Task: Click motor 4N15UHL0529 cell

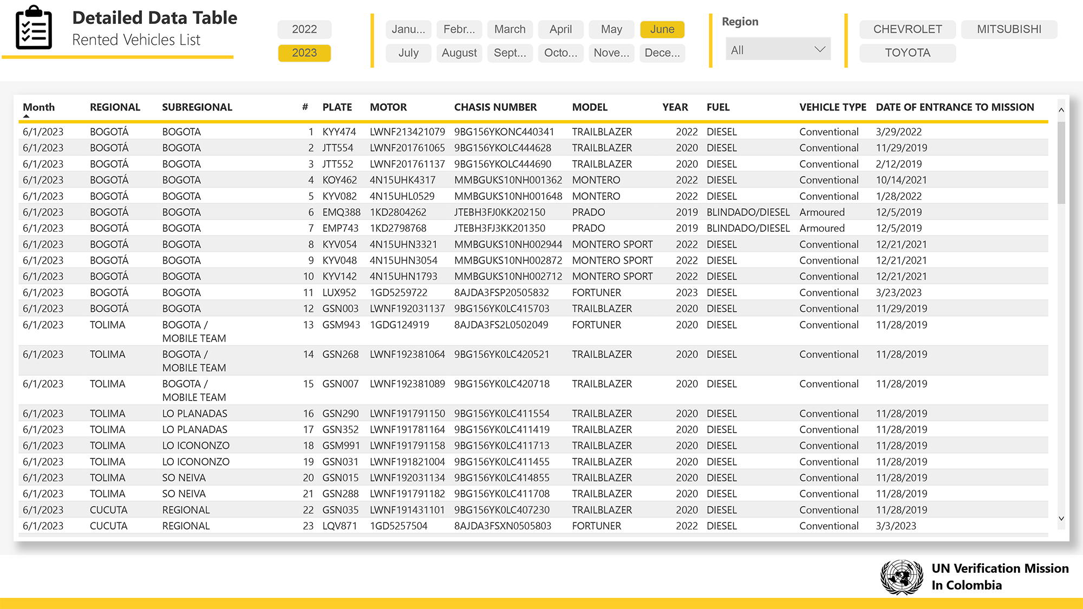Action: click(402, 196)
